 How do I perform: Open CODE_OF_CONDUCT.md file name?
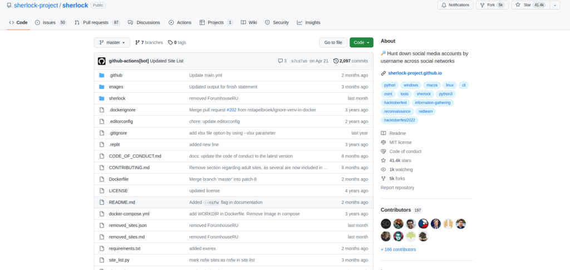click(x=135, y=156)
